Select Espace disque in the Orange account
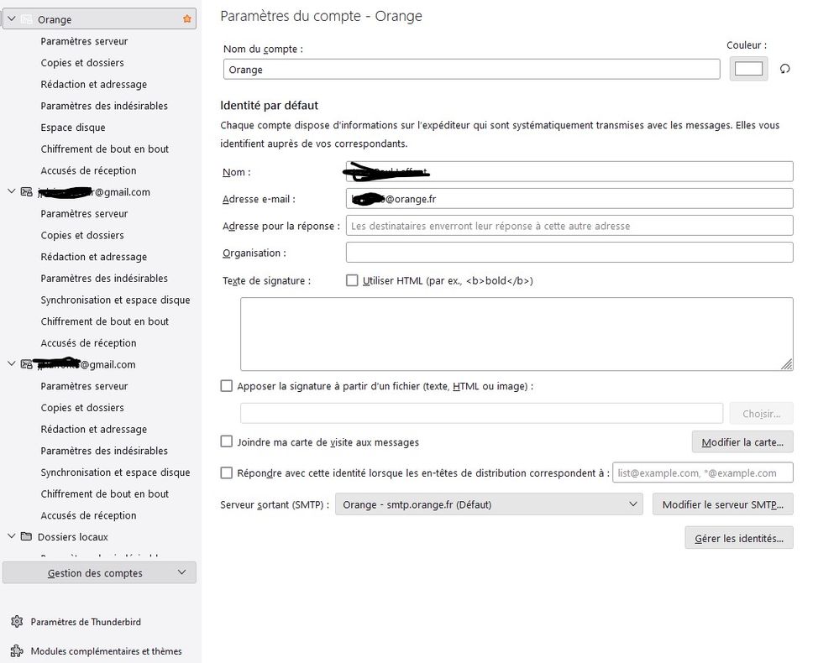 click(x=73, y=128)
